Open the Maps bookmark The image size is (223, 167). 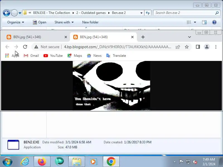[75, 55]
